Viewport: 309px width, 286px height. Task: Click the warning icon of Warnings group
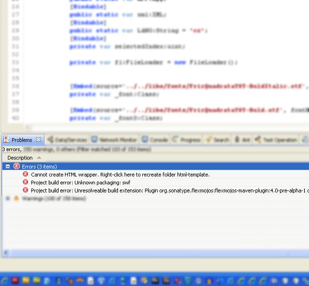[x=16, y=198]
